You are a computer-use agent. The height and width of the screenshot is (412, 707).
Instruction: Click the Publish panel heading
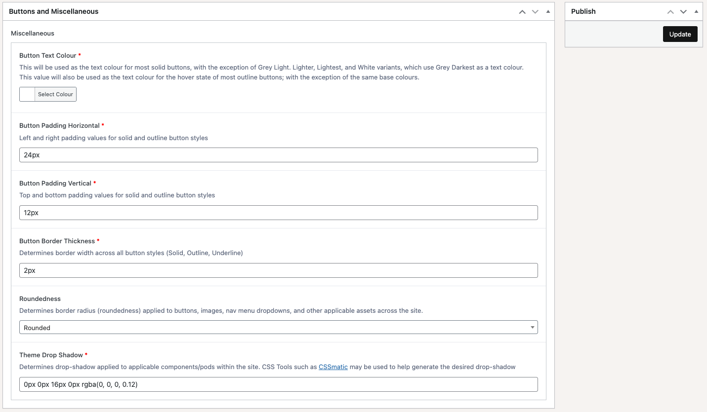click(583, 11)
